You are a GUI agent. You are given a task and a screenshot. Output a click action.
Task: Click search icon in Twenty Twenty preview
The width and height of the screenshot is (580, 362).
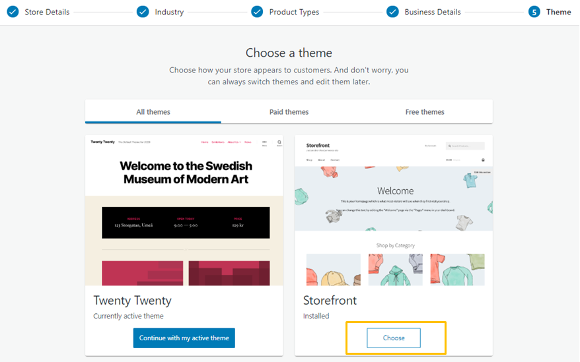[x=279, y=142]
